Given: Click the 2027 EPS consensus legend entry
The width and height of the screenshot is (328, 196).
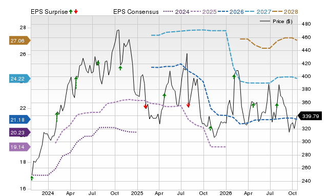Looking at the screenshot, I should coord(258,12).
